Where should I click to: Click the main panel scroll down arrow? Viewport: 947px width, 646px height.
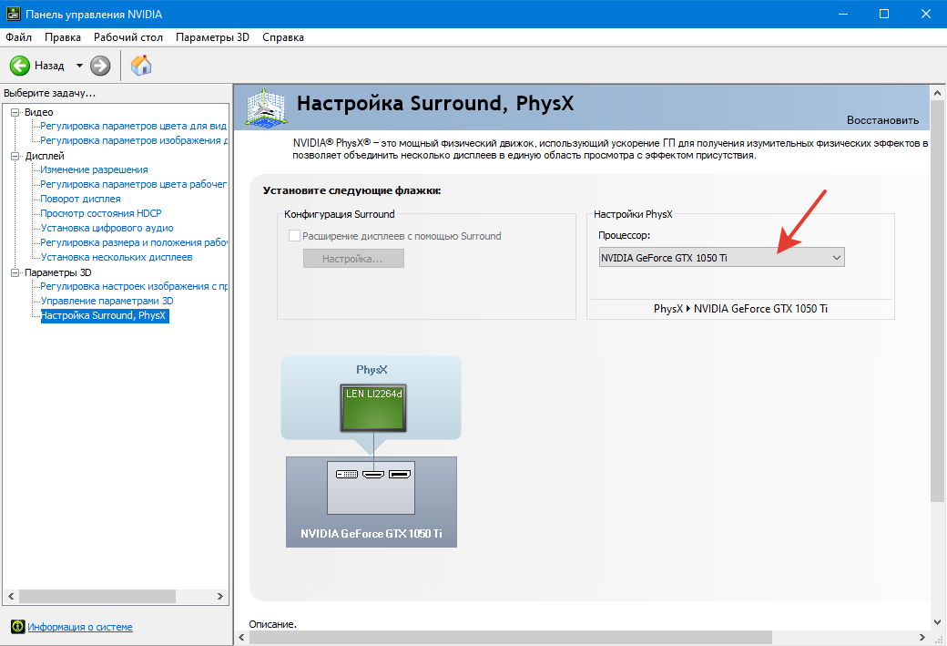click(x=937, y=621)
